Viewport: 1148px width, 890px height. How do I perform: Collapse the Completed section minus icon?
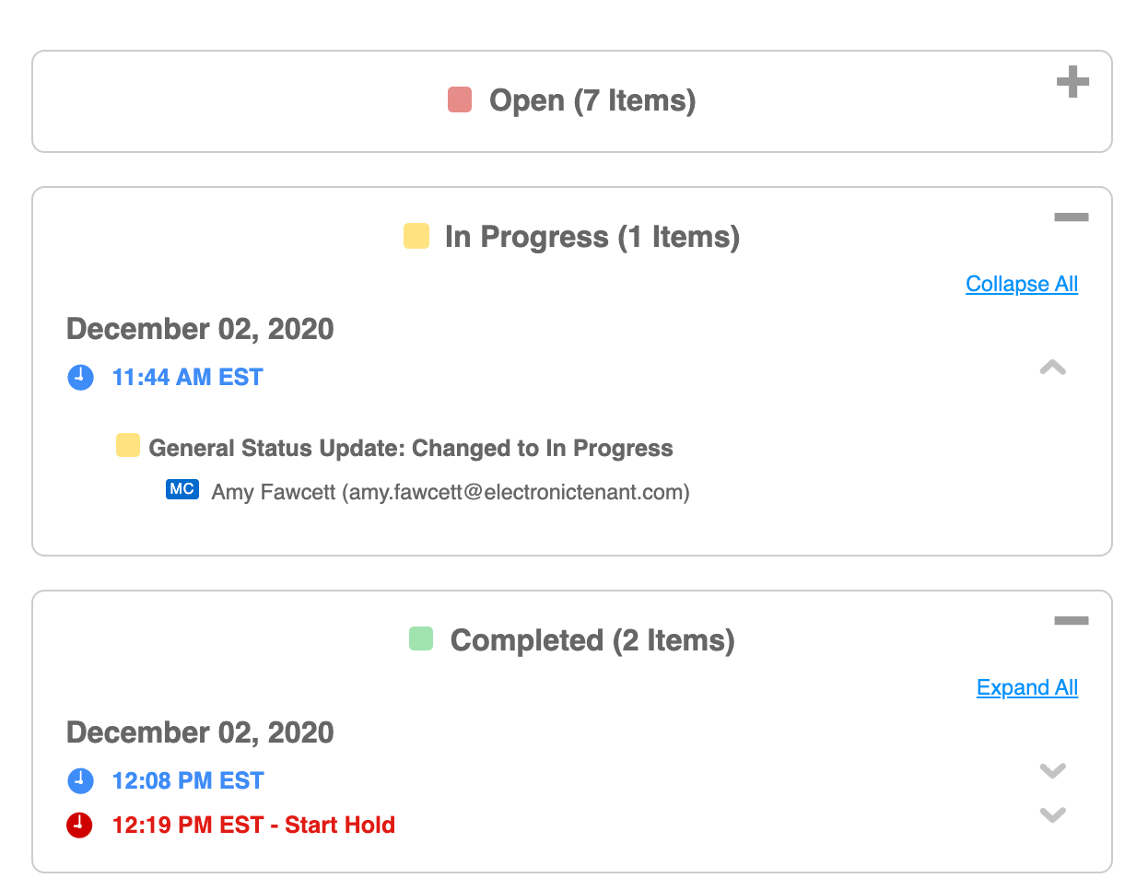click(1072, 621)
